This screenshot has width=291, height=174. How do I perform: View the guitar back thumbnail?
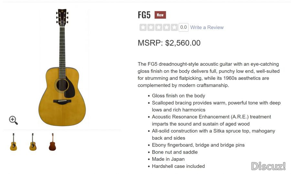coord(52,142)
